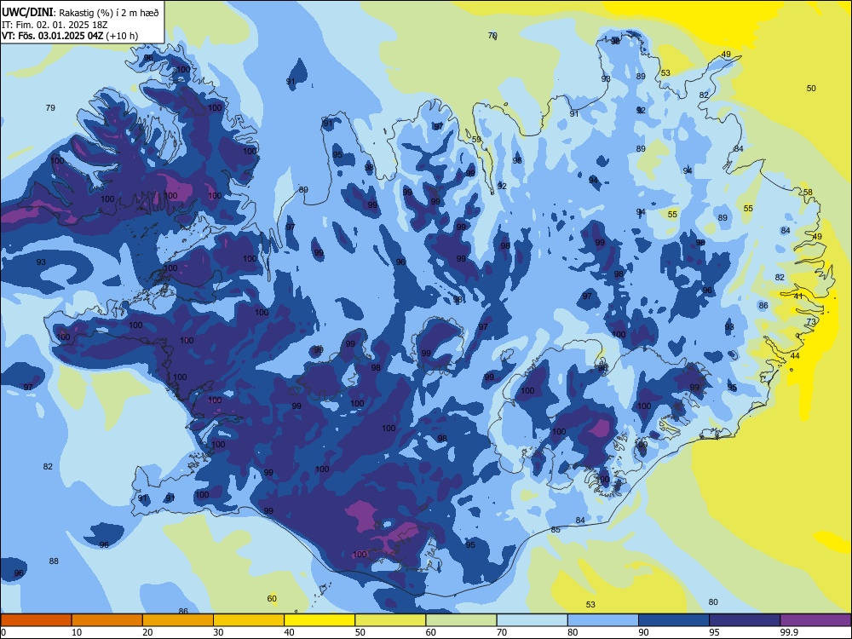852x639 pixels.
Task: Click the map value '59' in the northern fjord
Action: 476,140
